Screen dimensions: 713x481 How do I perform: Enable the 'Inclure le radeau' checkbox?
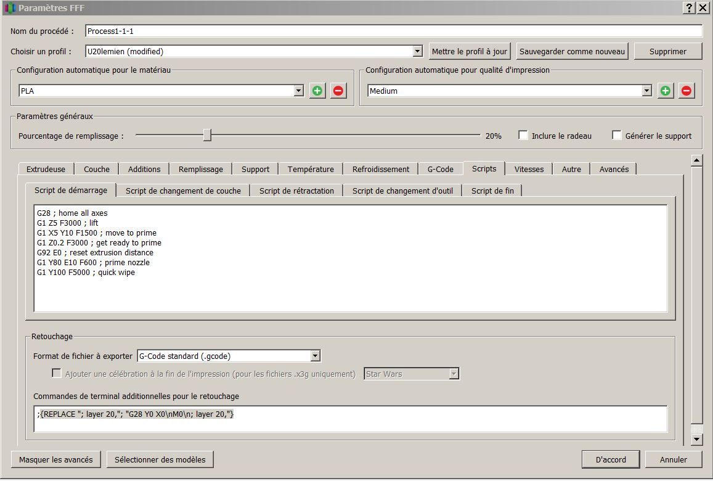(523, 135)
